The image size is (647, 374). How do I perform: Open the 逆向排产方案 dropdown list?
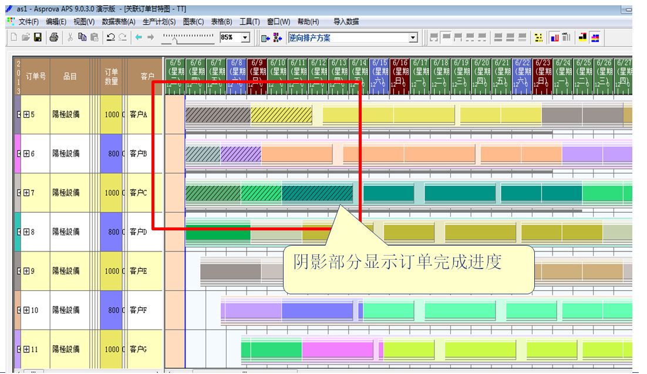pos(413,38)
